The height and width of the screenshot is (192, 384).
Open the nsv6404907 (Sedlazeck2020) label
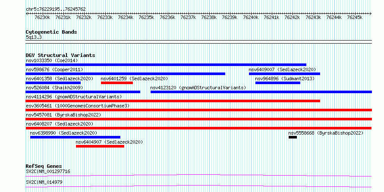(109, 142)
